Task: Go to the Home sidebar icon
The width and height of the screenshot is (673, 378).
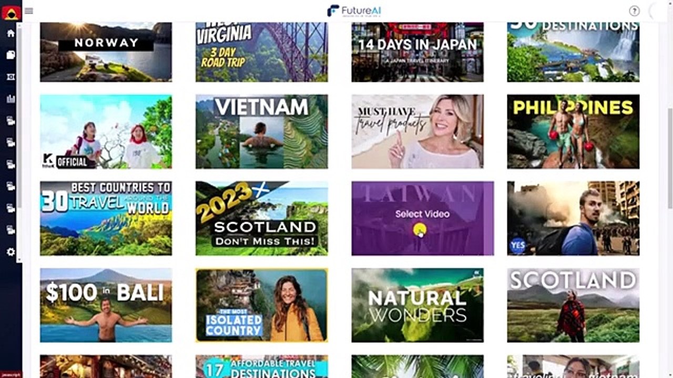Action: (x=11, y=33)
